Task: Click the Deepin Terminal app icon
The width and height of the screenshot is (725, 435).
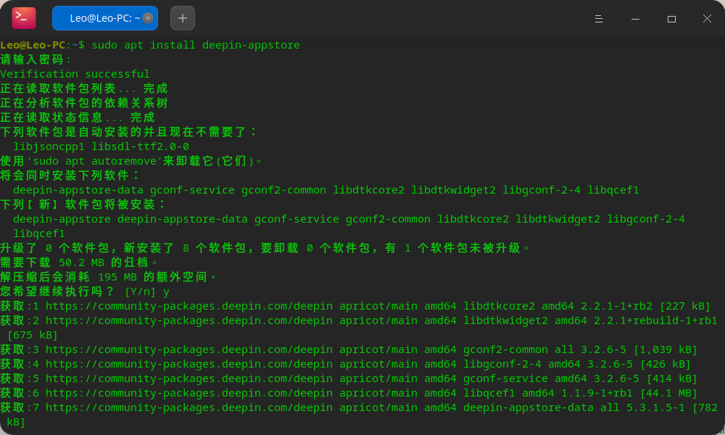Action: pyautogui.click(x=24, y=18)
